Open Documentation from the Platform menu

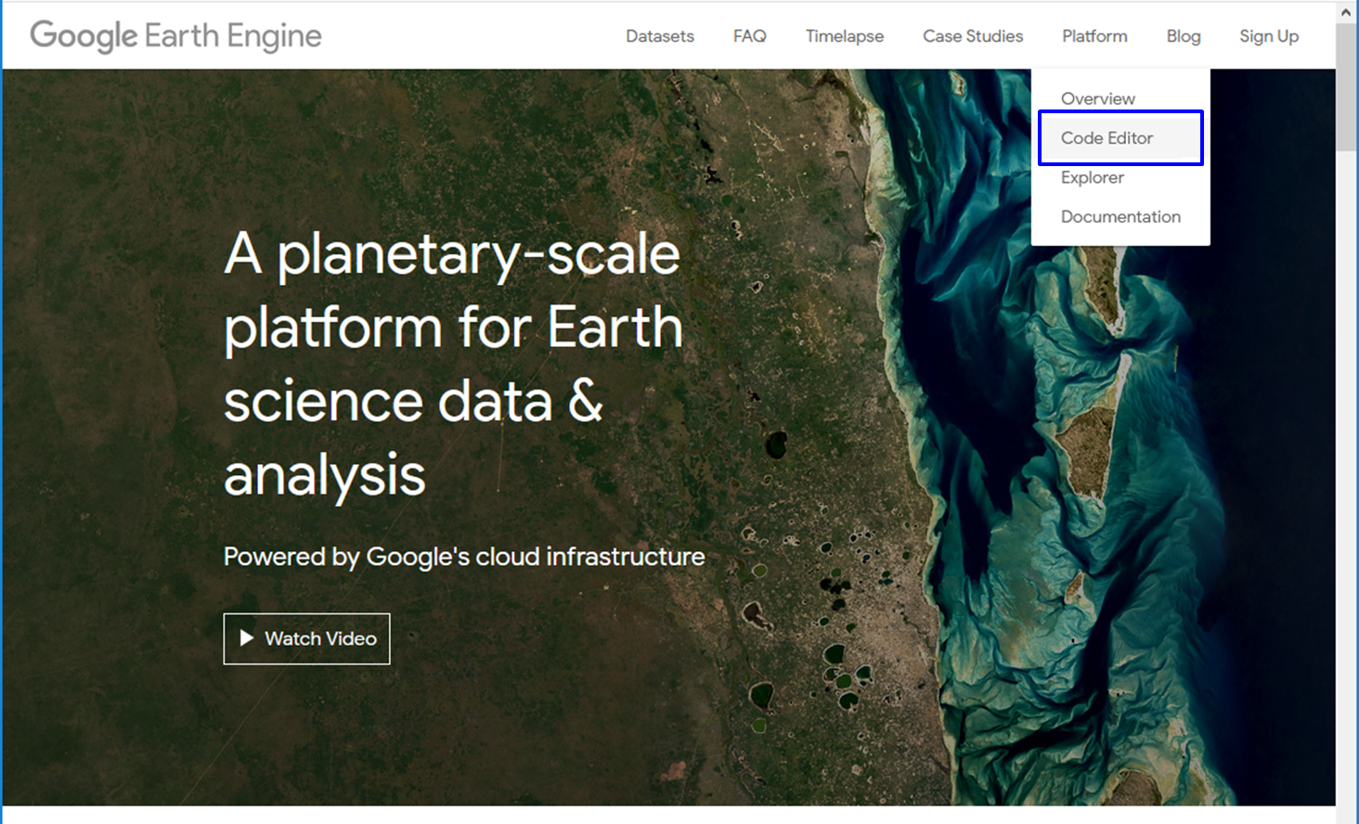click(1120, 216)
